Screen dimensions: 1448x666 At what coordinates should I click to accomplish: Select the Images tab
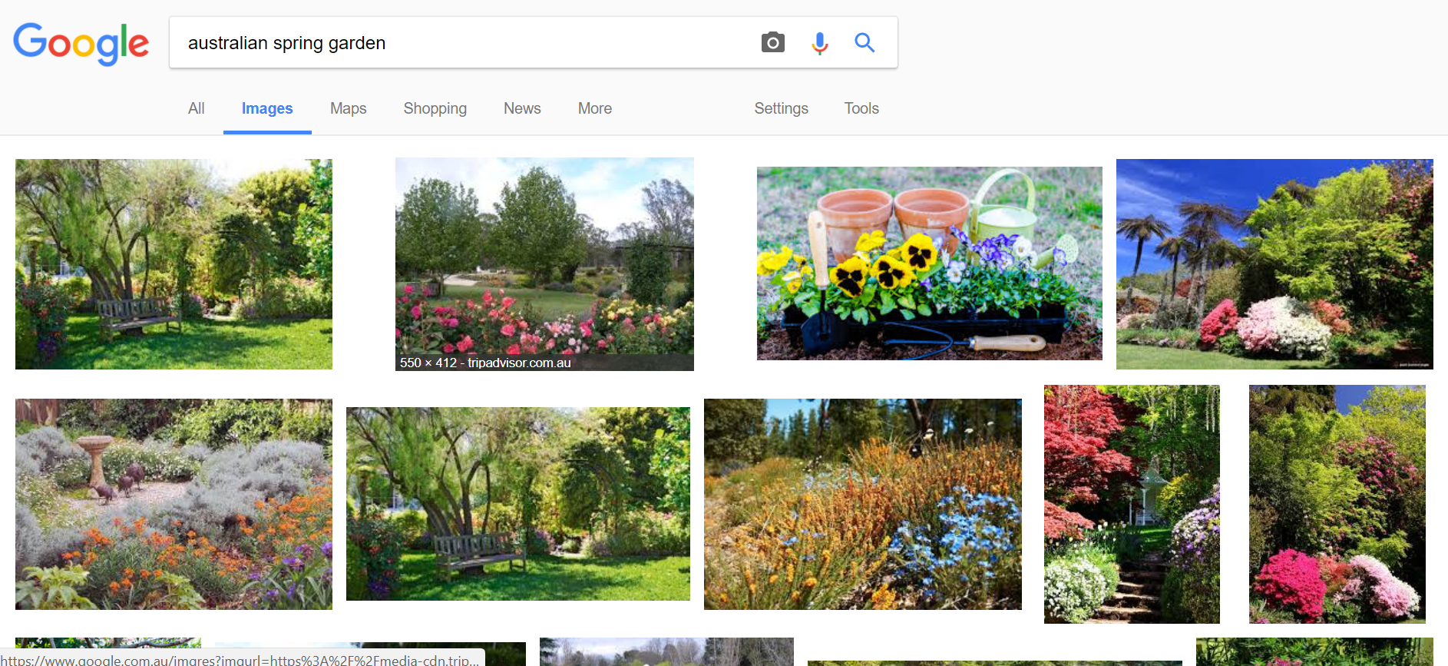(267, 108)
